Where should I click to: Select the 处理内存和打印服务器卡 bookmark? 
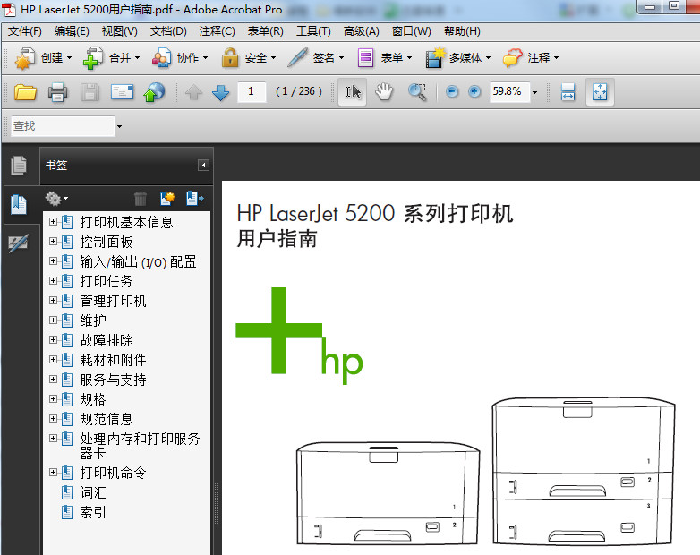[140, 446]
